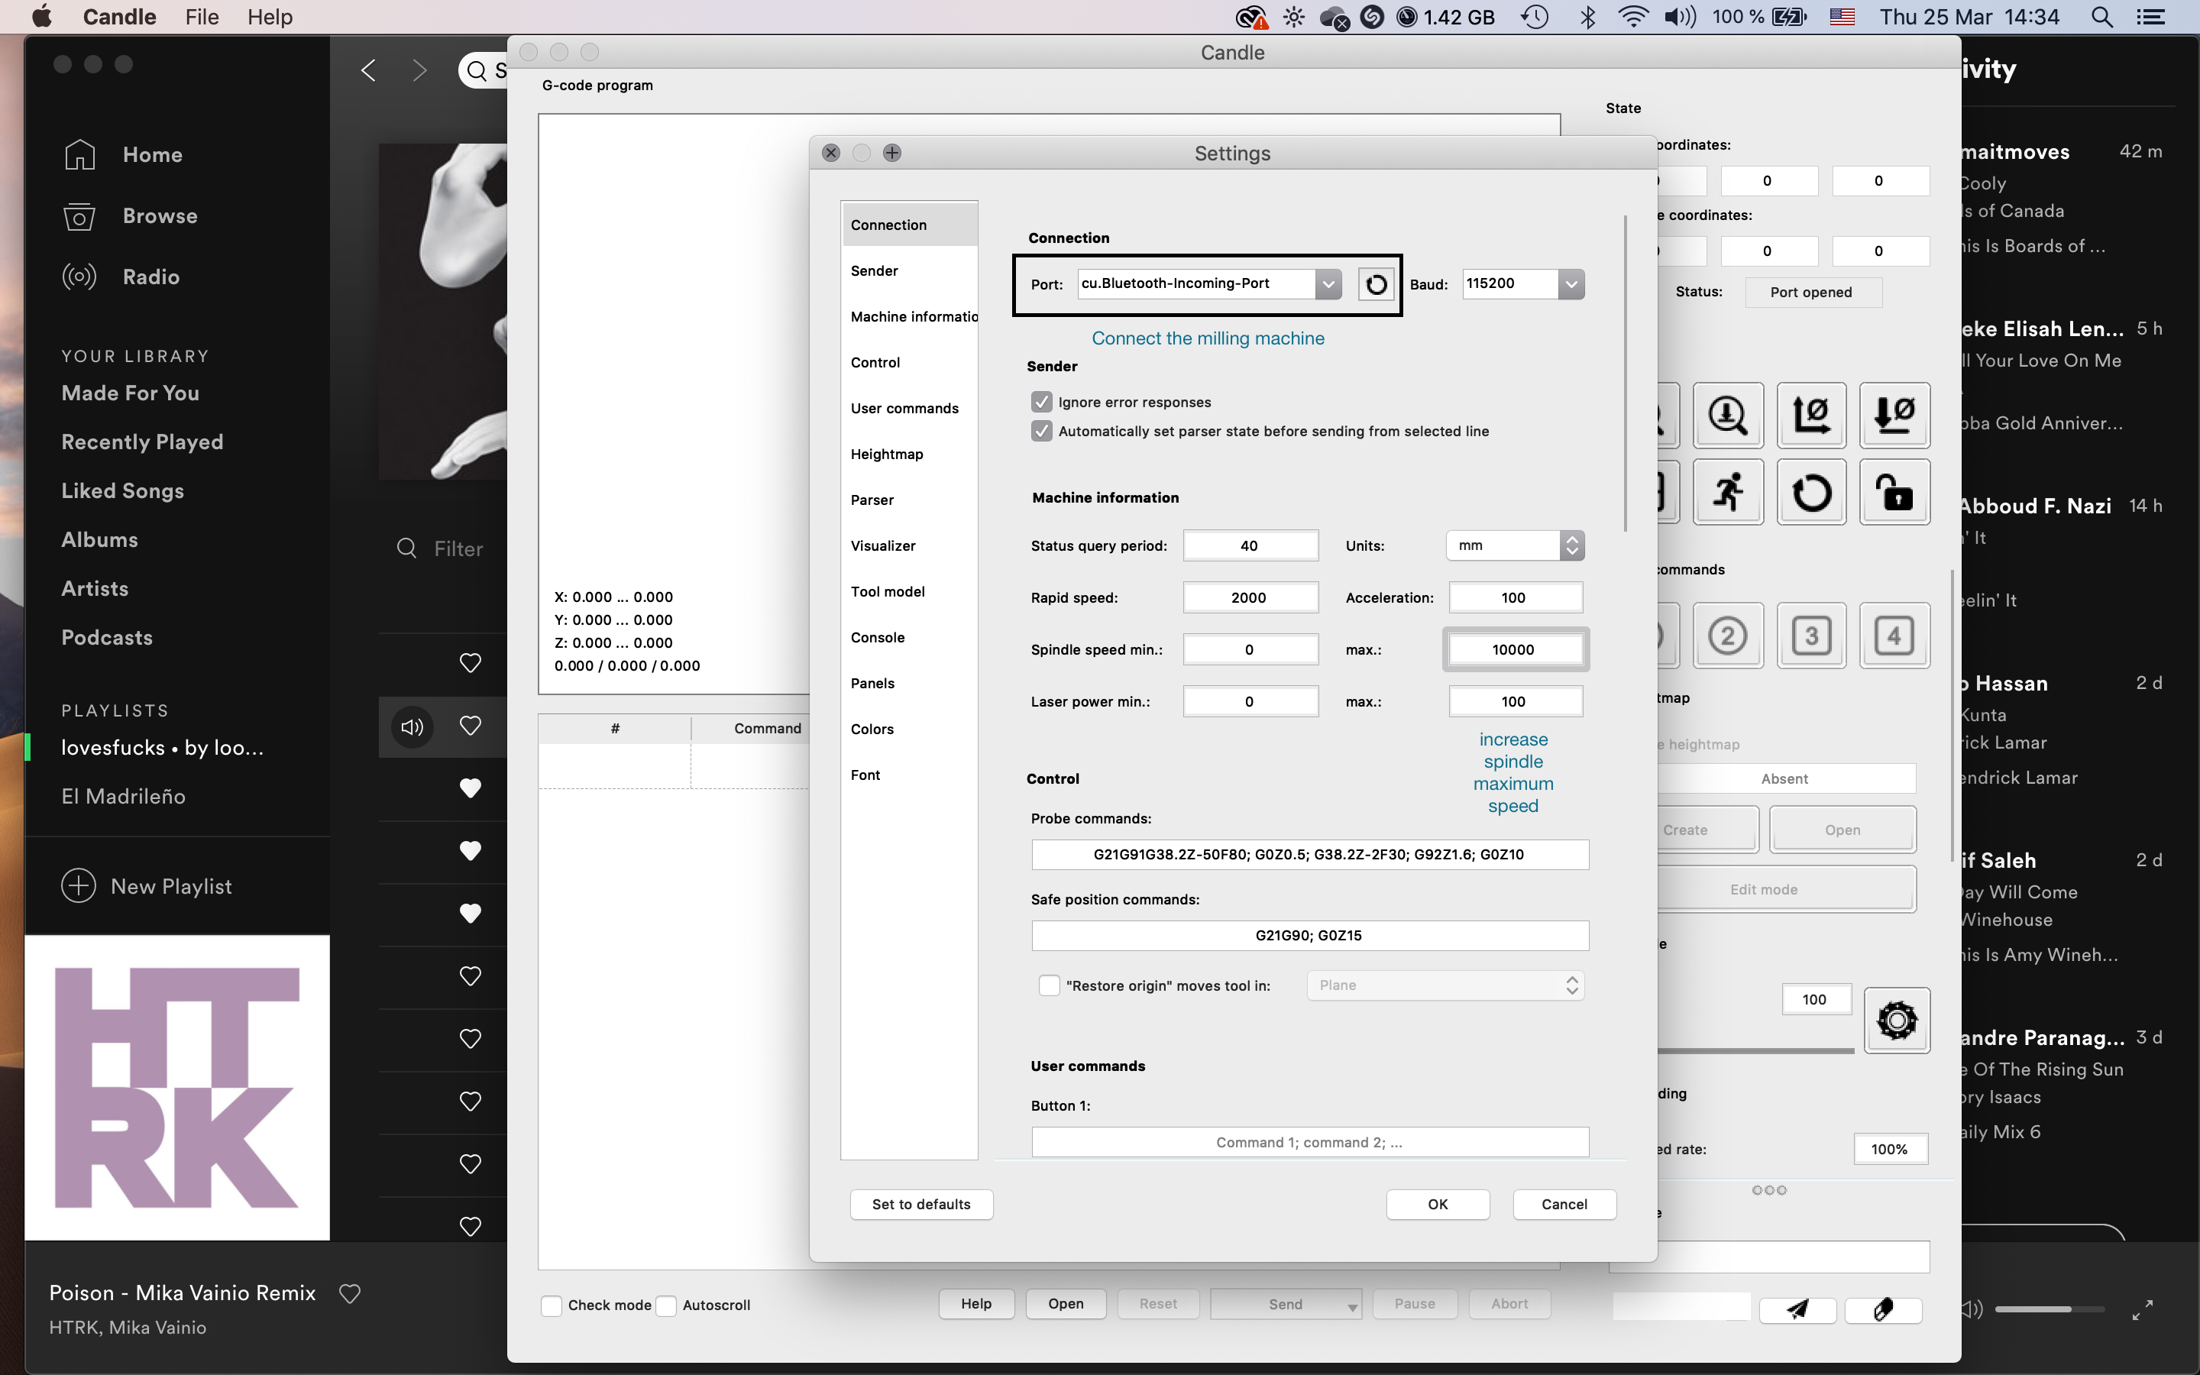The image size is (2200, 1375).
Task: Expand the Plane dropdown for restore origin
Action: click(x=1571, y=984)
